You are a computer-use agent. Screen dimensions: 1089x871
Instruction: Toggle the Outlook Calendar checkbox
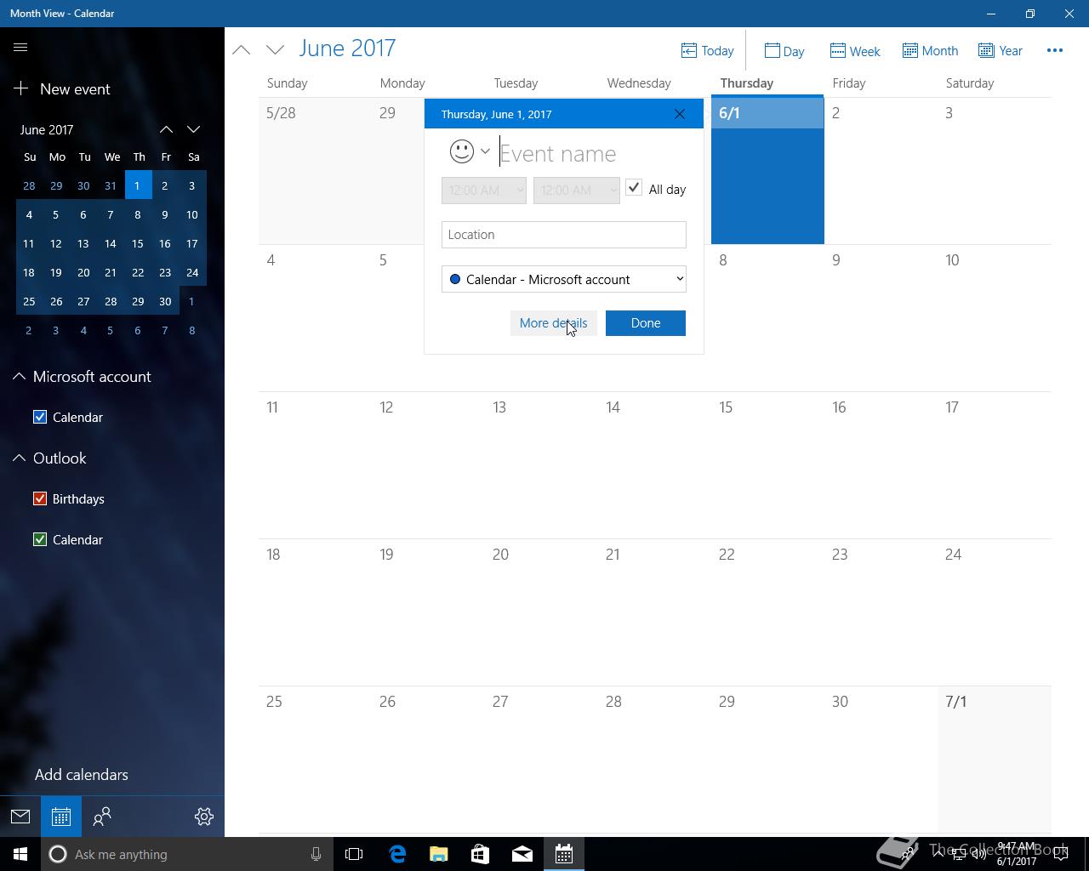40,539
